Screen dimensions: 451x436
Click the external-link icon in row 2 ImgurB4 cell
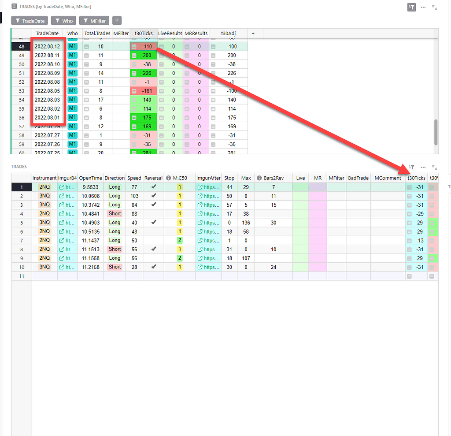tap(62, 195)
